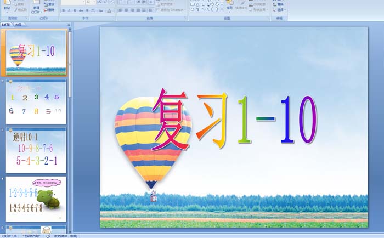The height and width of the screenshot is (238, 384).
Task: Toggle bold formatting
Action: click(x=63, y=10)
